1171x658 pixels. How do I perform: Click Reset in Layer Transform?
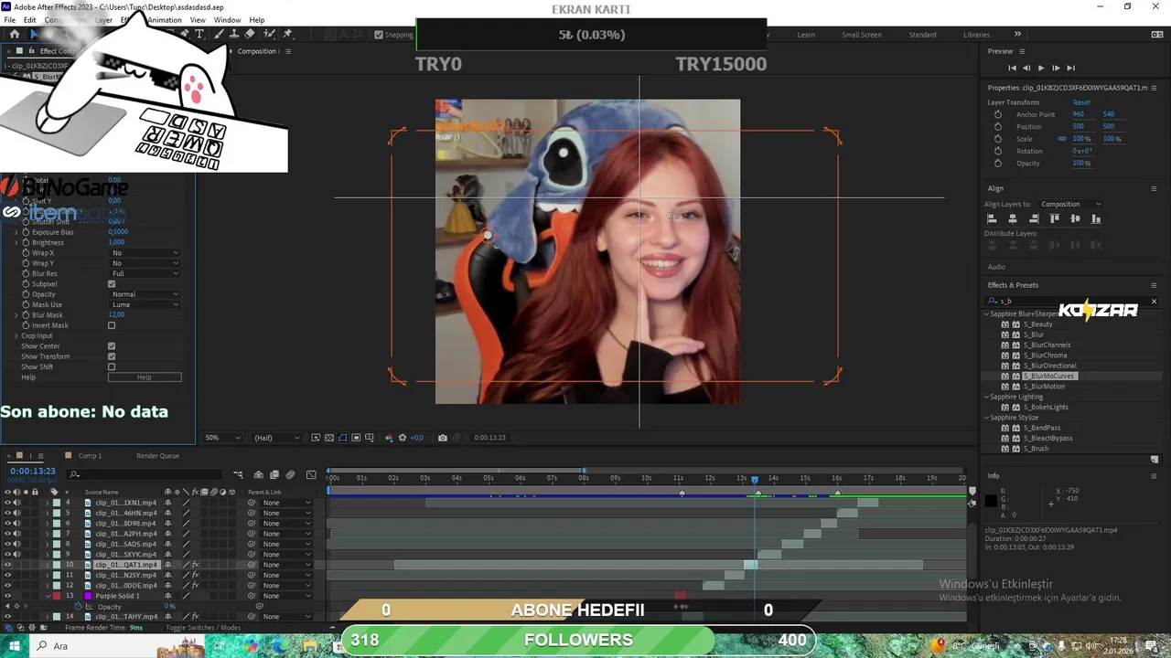1081,102
